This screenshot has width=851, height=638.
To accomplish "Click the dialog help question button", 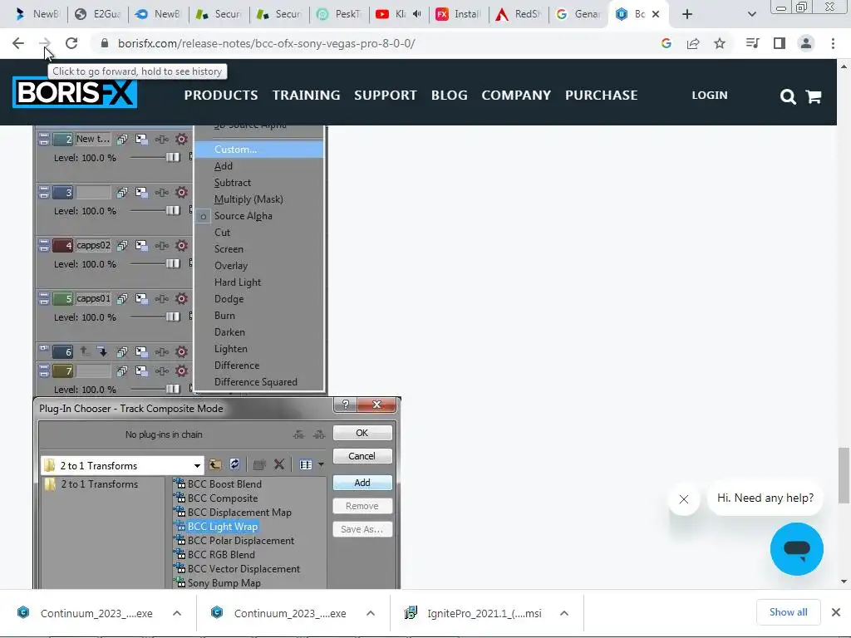I will (346, 405).
